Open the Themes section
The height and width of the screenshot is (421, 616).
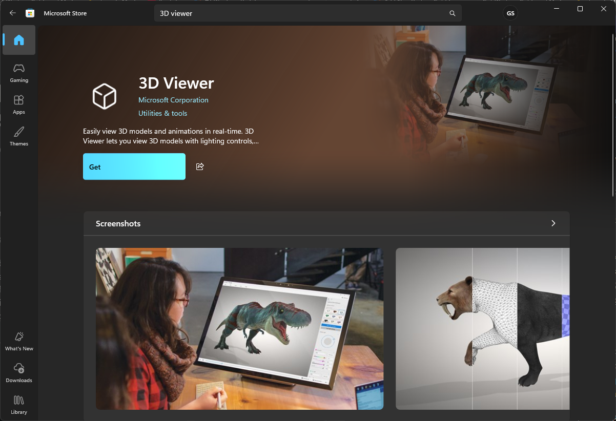pyautogui.click(x=19, y=136)
